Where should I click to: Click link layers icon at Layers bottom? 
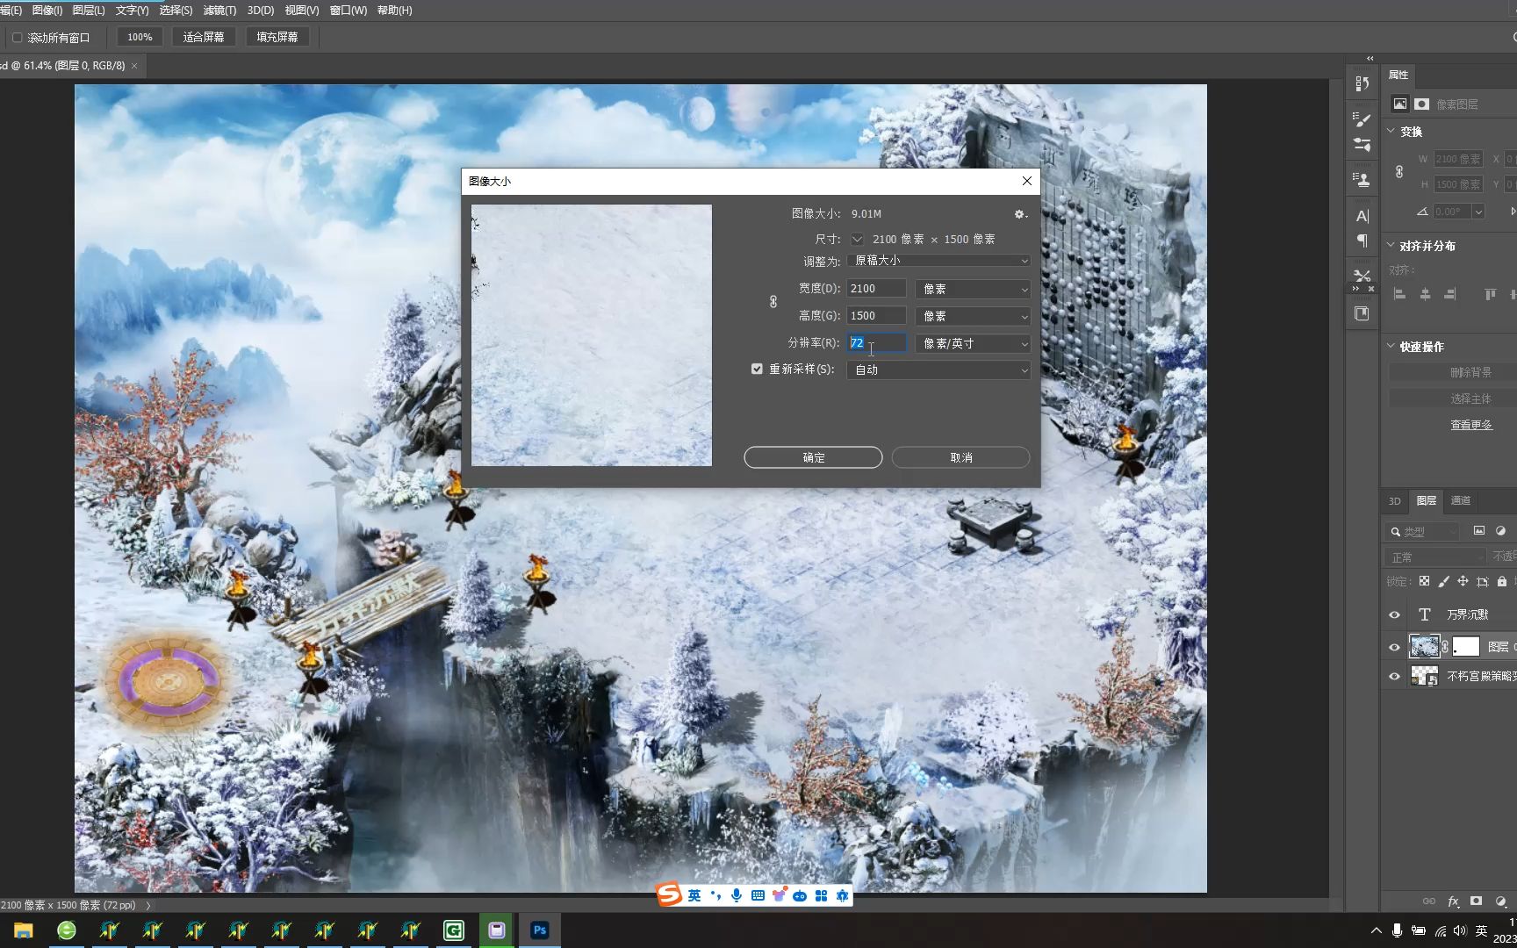[1429, 901]
